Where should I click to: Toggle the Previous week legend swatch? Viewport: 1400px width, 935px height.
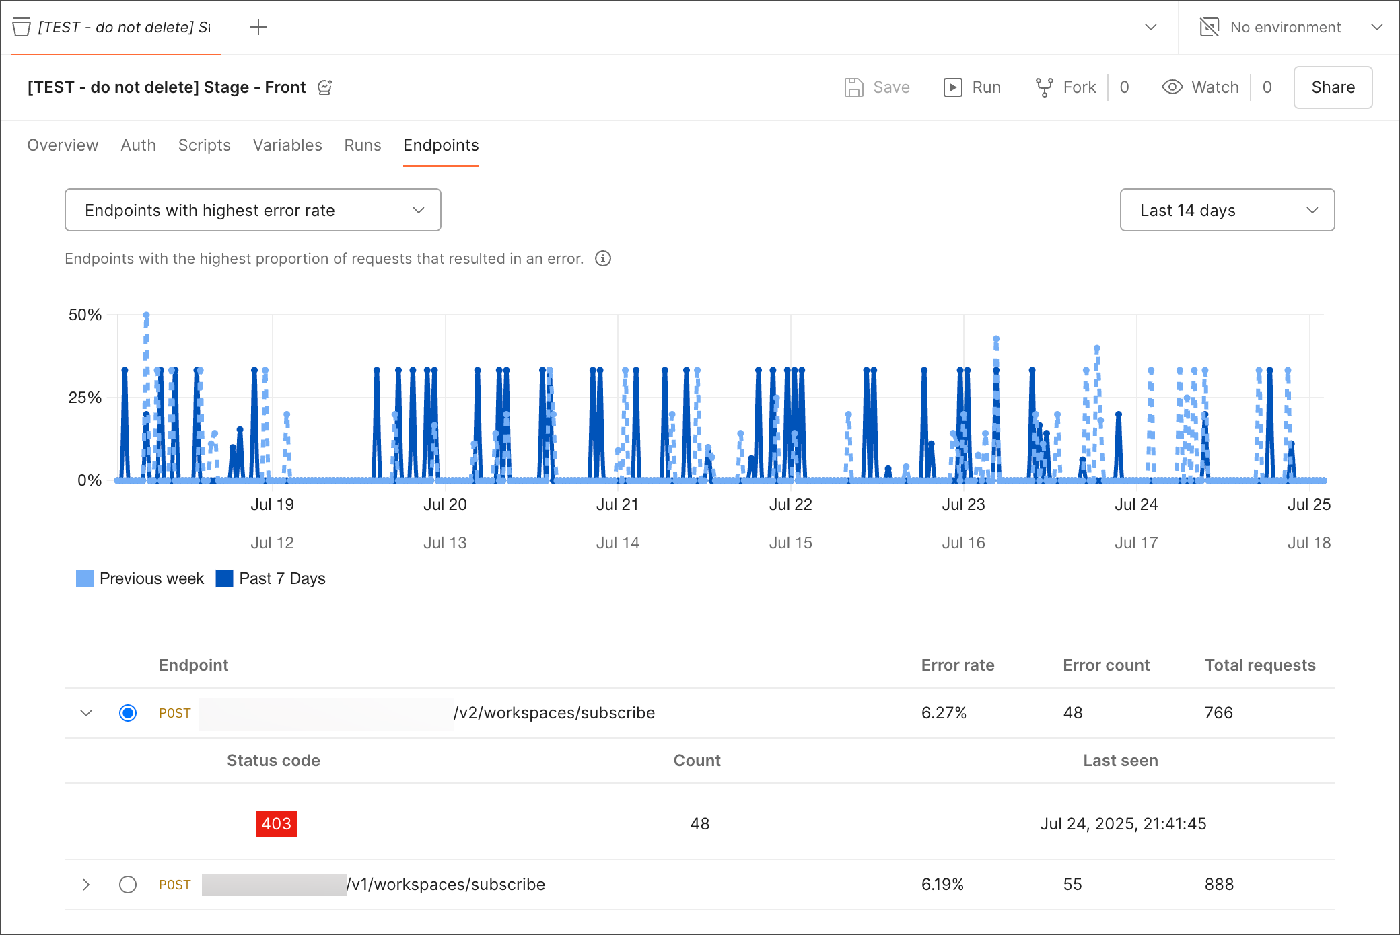pyautogui.click(x=85, y=578)
